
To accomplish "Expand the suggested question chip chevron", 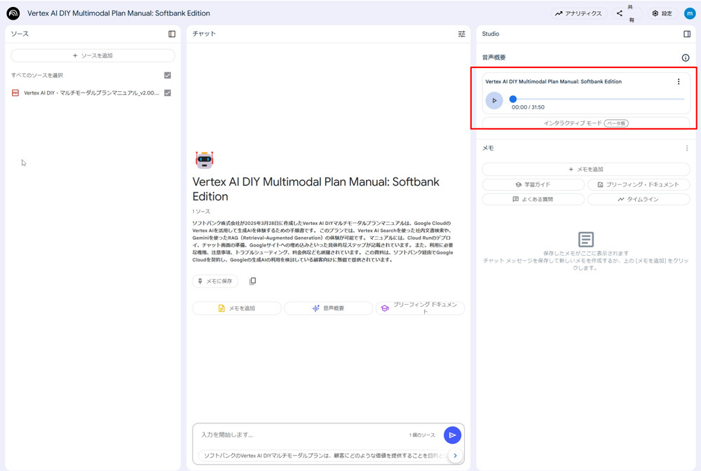I will click(x=454, y=456).
